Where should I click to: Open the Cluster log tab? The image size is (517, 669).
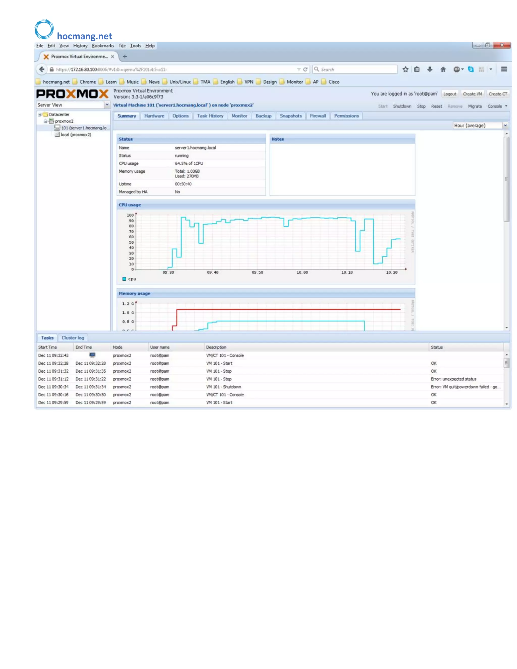click(73, 338)
